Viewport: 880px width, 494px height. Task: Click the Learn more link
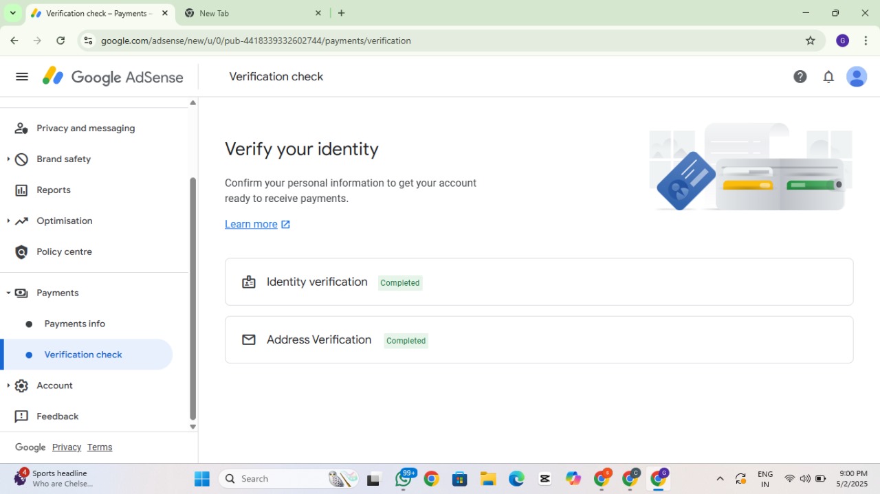point(251,225)
